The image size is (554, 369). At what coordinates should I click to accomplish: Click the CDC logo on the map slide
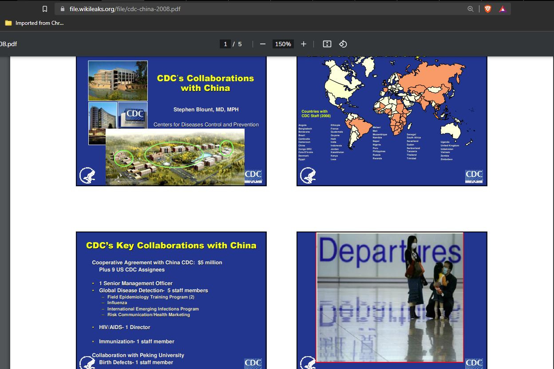[474, 176]
